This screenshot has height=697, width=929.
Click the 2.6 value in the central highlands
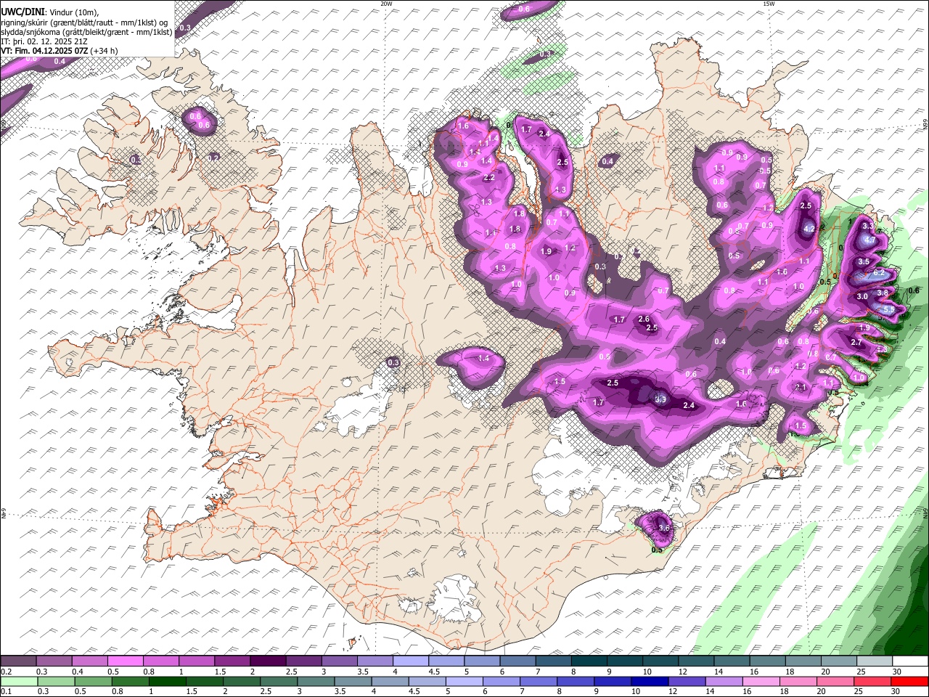pyautogui.click(x=644, y=319)
